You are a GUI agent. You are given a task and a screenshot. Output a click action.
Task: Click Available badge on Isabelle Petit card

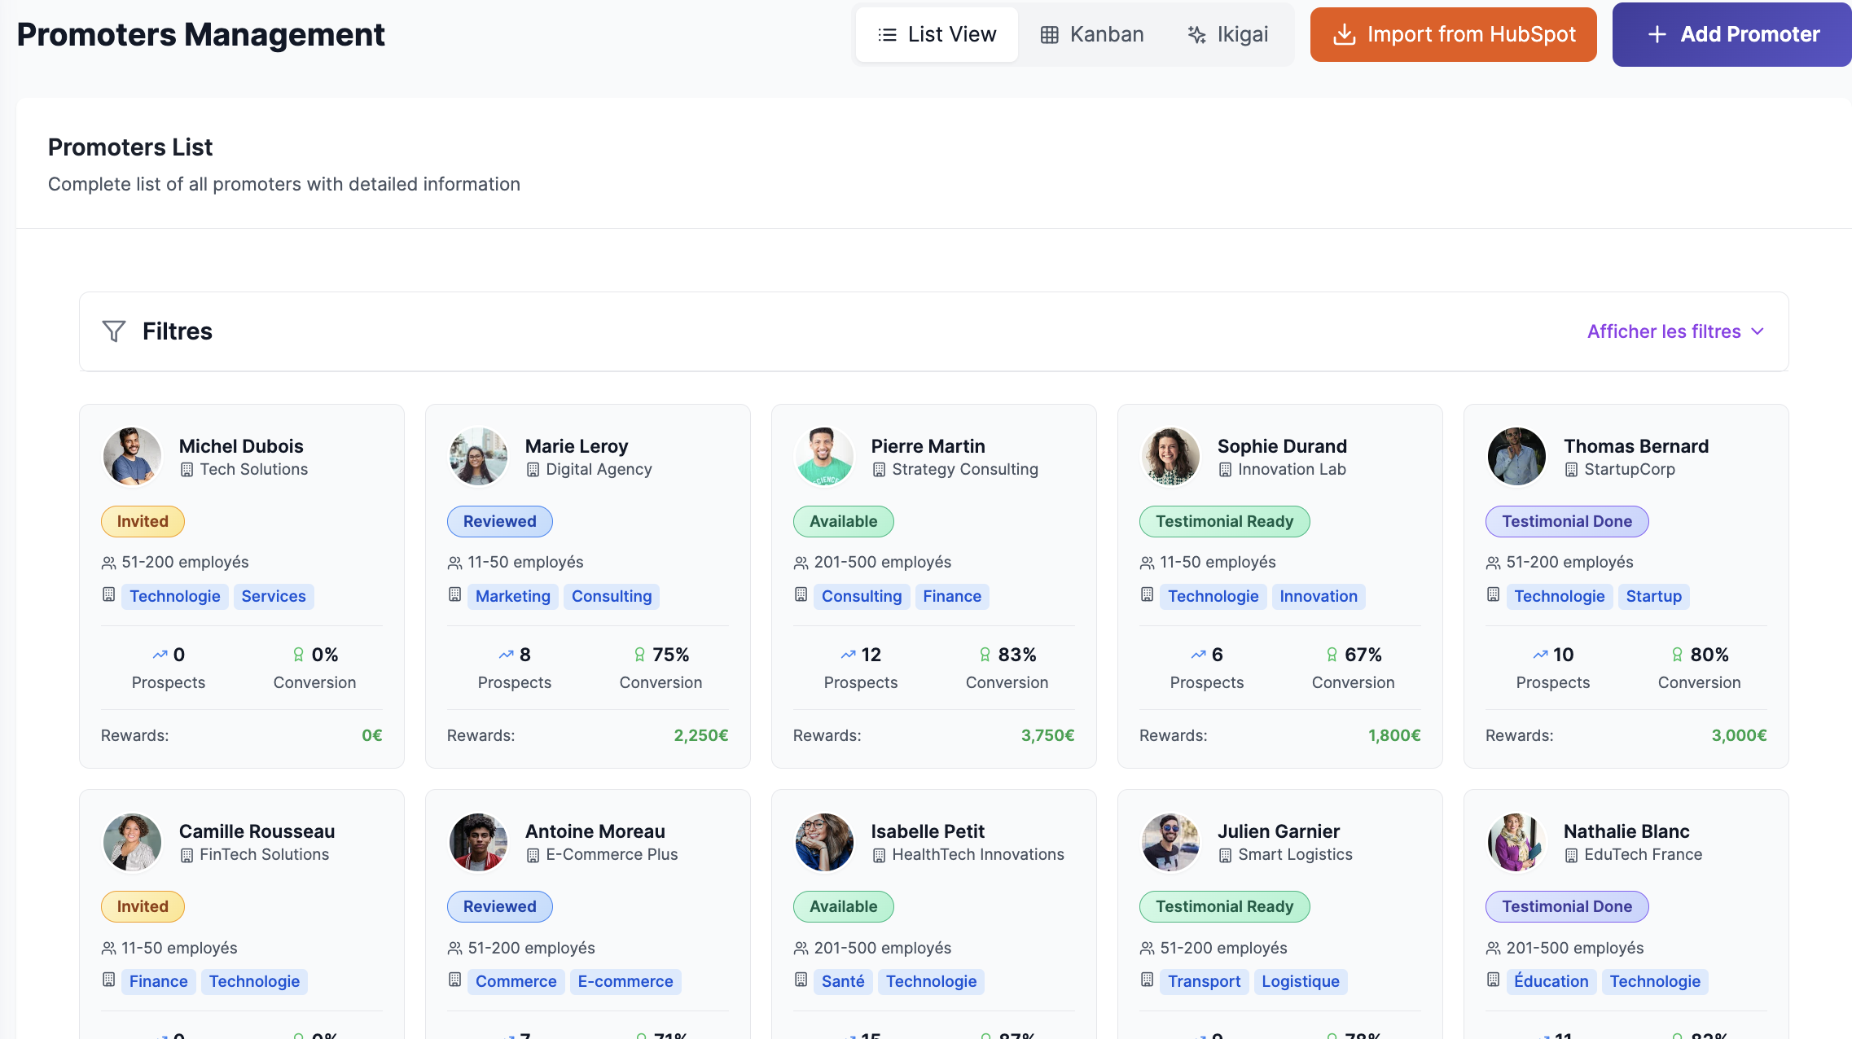tap(844, 906)
